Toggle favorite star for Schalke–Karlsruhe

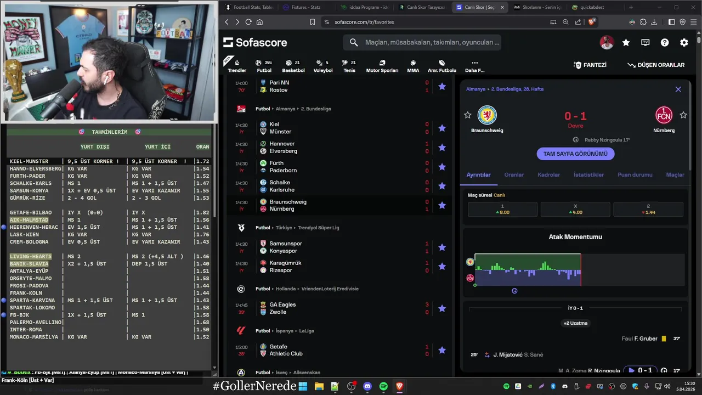[x=442, y=186]
